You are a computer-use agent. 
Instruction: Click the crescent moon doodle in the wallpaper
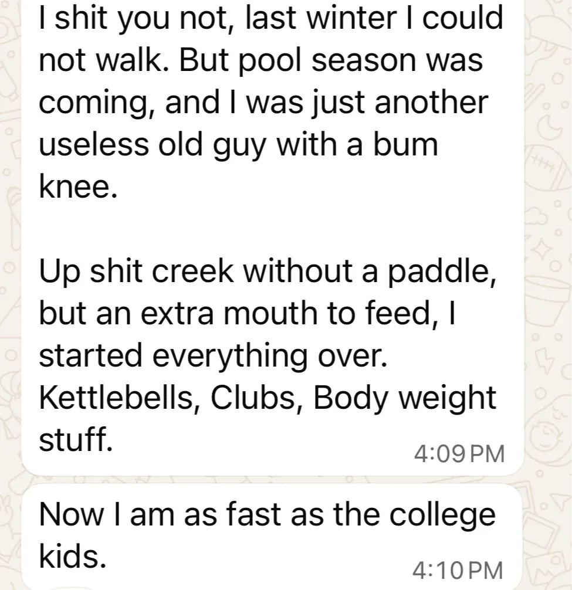click(x=549, y=128)
